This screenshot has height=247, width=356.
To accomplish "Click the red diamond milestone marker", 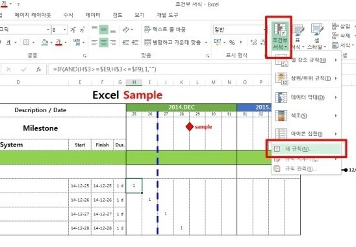I will (x=189, y=126).
